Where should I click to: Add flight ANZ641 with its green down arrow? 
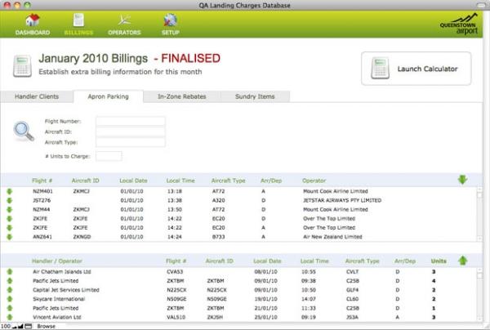click(x=9, y=237)
